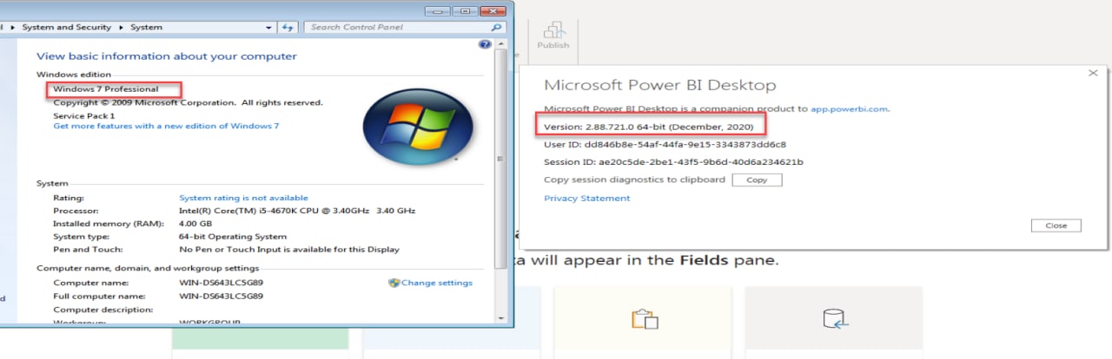This screenshot has width=1112, height=359.
Task: Click the View basic information heading
Action: [x=166, y=56]
